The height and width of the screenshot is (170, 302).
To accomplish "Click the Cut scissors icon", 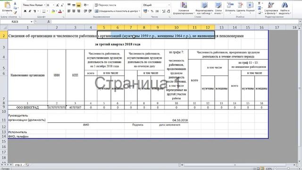I will 15,3.
